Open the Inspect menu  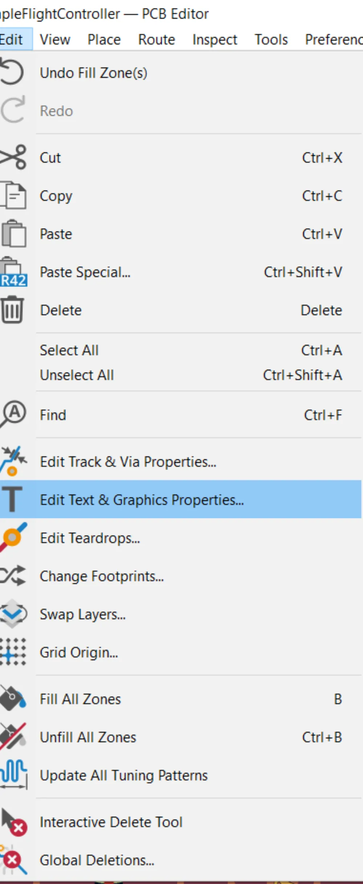(x=214, y=39)
